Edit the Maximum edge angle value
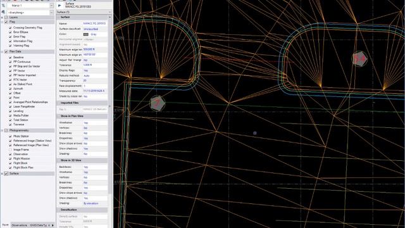The width and height of the screenshot is (405, 228). (x=95, y=55)
